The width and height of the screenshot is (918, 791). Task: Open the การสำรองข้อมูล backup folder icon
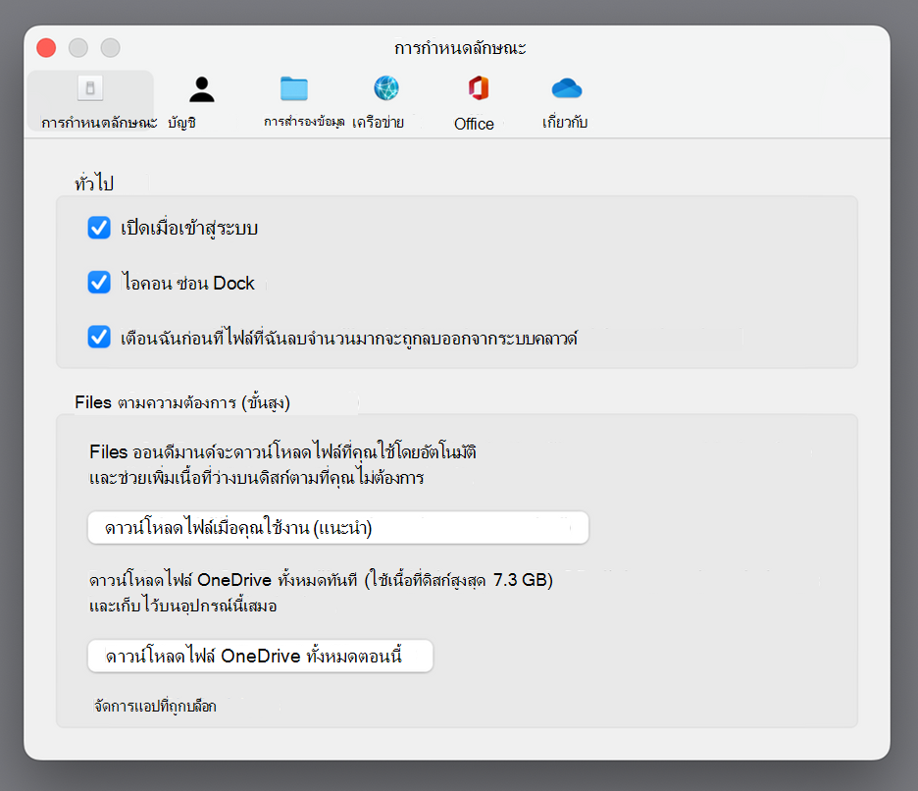pos(294,88)
